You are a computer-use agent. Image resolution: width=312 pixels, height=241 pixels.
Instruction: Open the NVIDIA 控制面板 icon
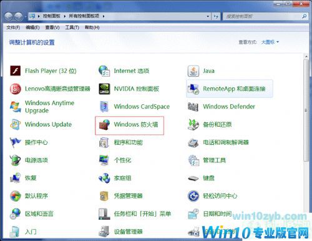(104, 89)
